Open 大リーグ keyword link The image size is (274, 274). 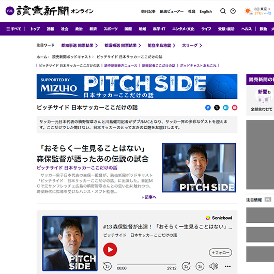(192, 45)
